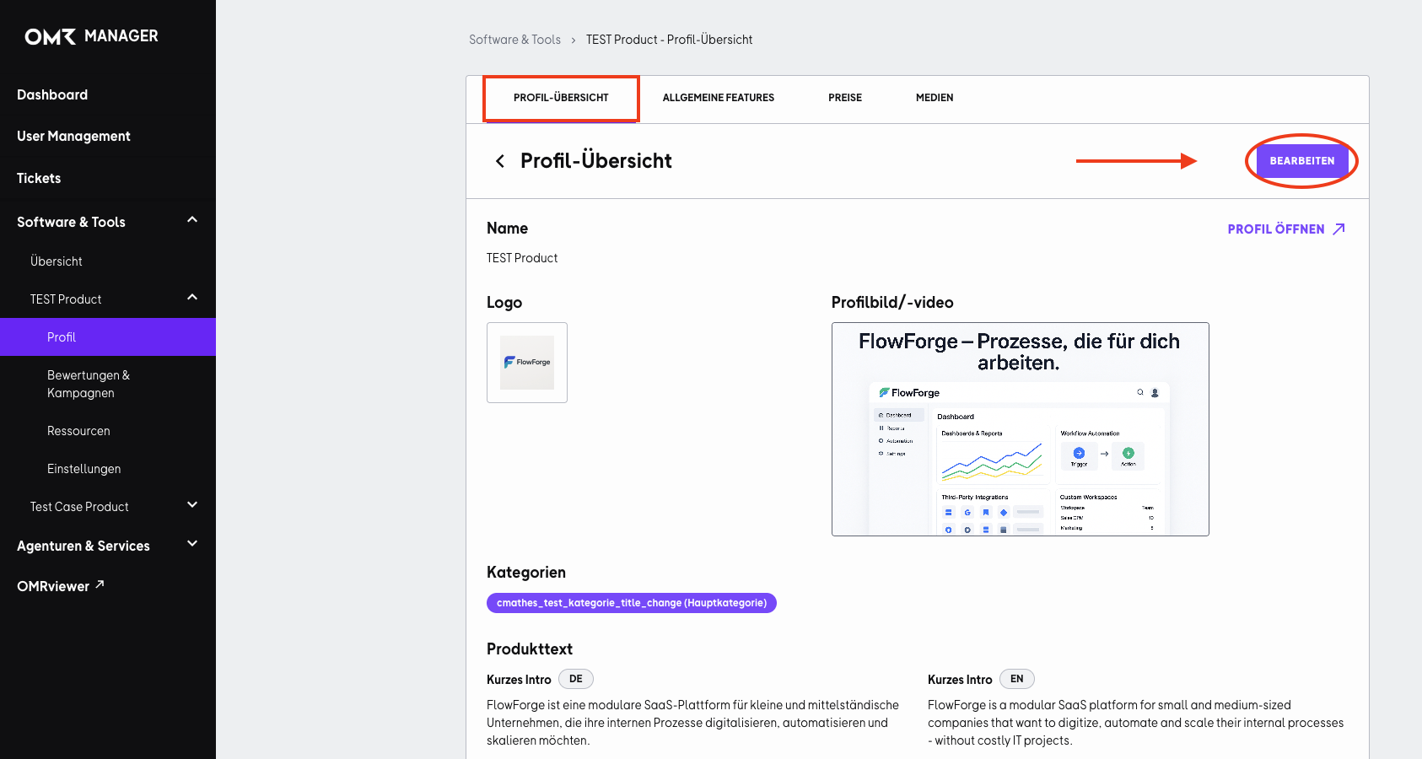This screenshot has height=759, width=1422.
Task: Click the main category tag chip
Action: 632,603
